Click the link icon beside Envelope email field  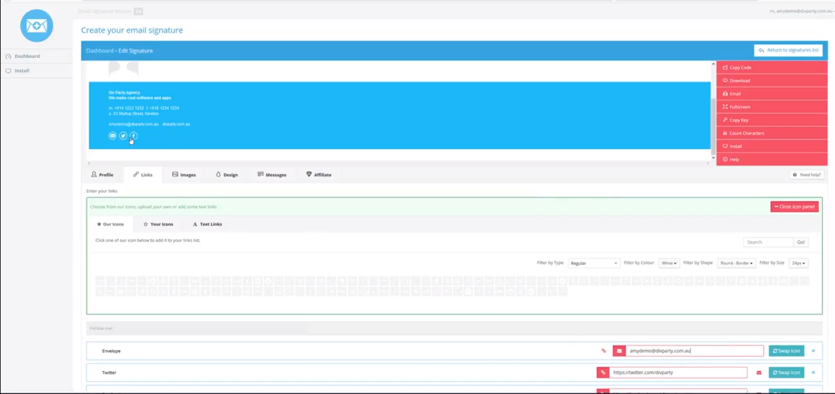click(x=604, y=351)
